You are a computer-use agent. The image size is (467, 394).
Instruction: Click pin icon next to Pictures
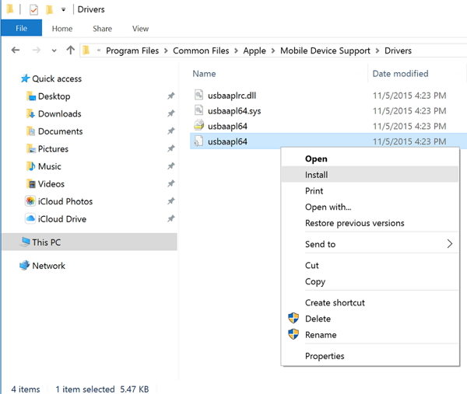pyautogui.click(x=170, y=148)
